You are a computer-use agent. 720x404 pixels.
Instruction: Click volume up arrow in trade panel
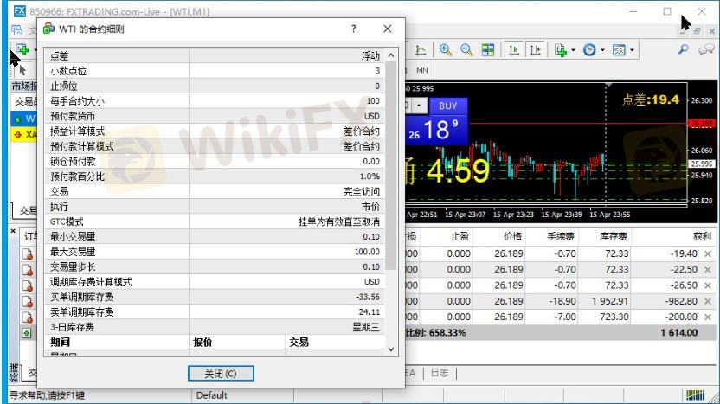click(x=419, y=106)
